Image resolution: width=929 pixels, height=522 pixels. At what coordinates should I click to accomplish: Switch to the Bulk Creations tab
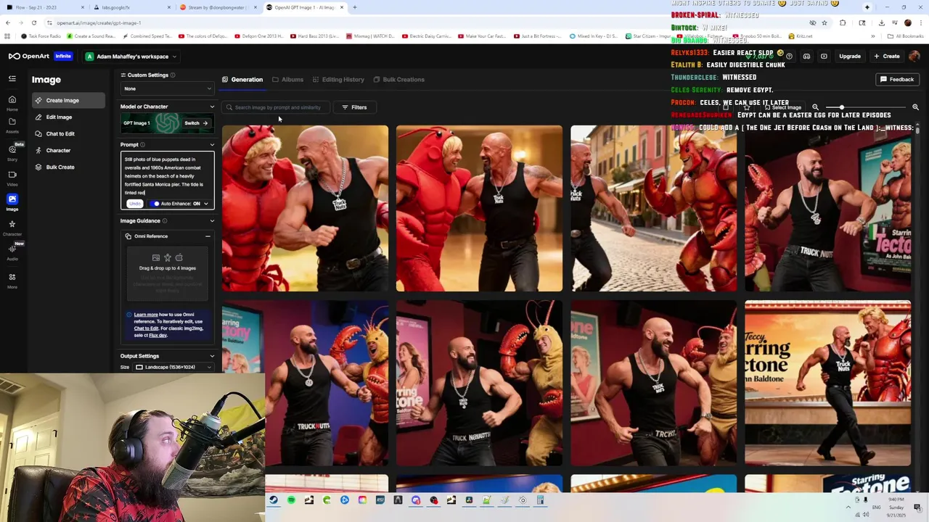[x=398, y=79]
